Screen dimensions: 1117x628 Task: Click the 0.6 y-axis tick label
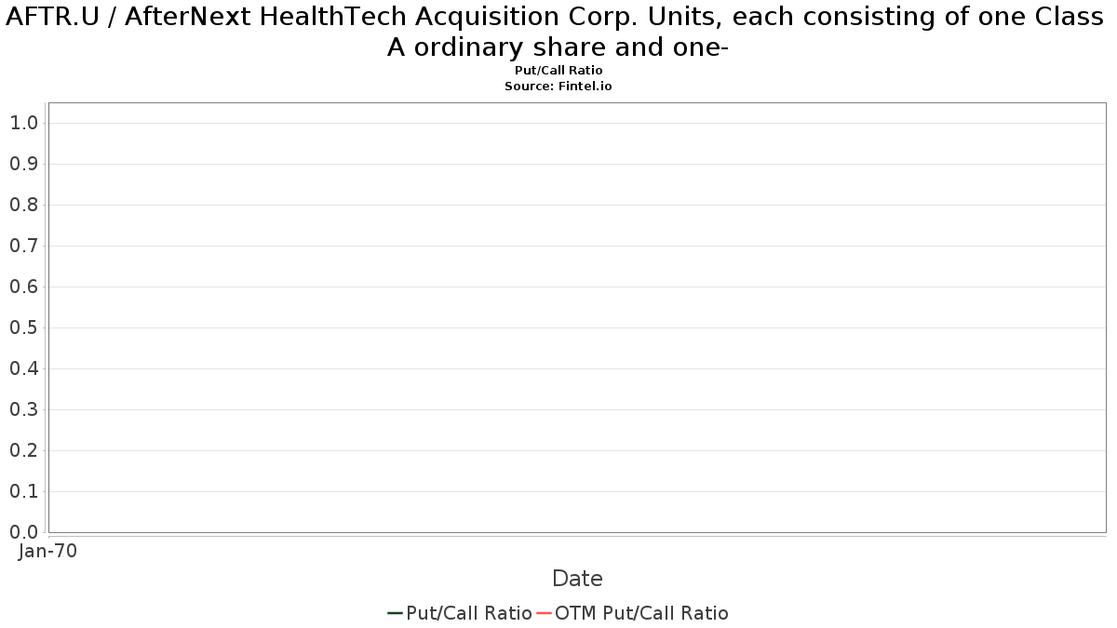click(x=24, y=287)
